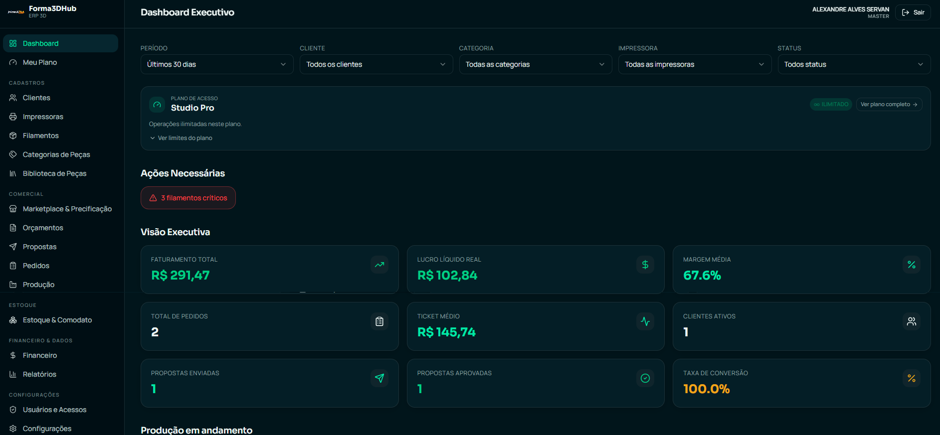This screenshot has width=940, height=435.
Task: Click the Impressoras printer icon
Action: pyautogui.click(x=13, y=117)
